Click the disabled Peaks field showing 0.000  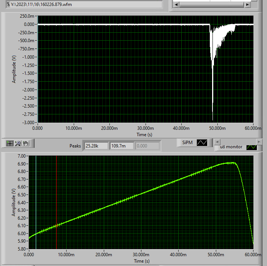147,146
